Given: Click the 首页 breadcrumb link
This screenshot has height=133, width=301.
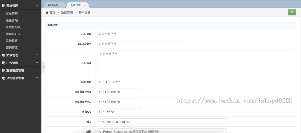Looking at the screenshot, I should (52, 12).
